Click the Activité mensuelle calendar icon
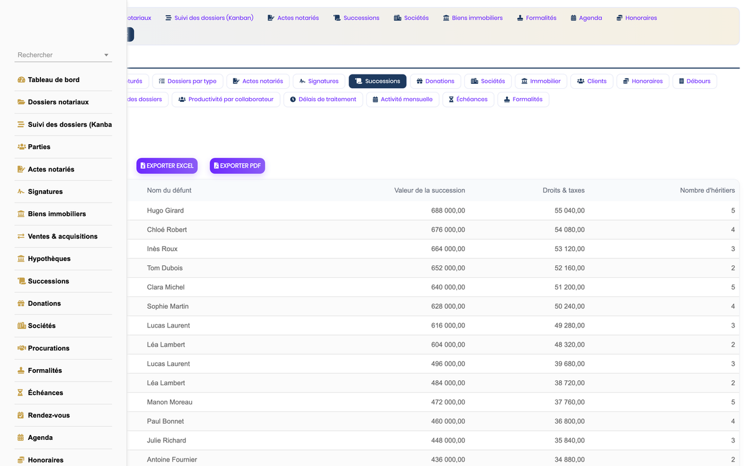747x466 pixels. [375, 99]
